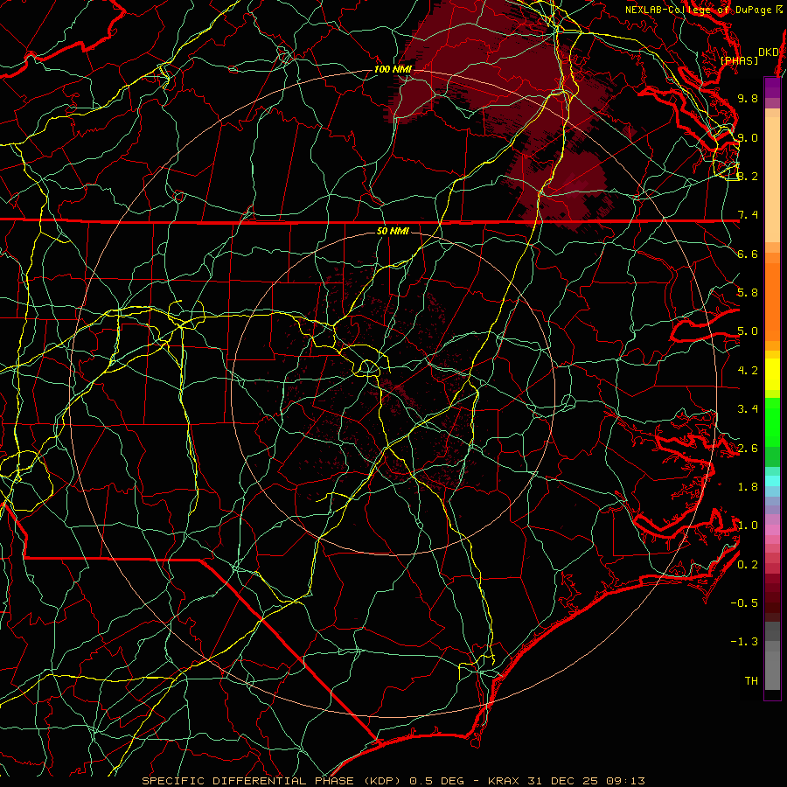This screenshot has width=787, height=787.
Task: Click the 0.2 value on color scale
Action: click(x=748, y=565)
